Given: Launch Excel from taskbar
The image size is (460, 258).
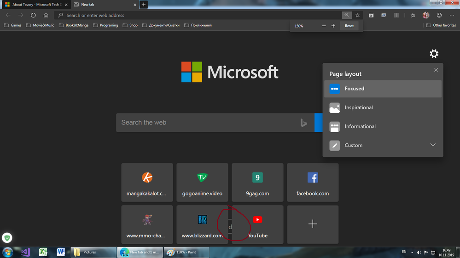Looking at the screenshot, I should (43, 252).
